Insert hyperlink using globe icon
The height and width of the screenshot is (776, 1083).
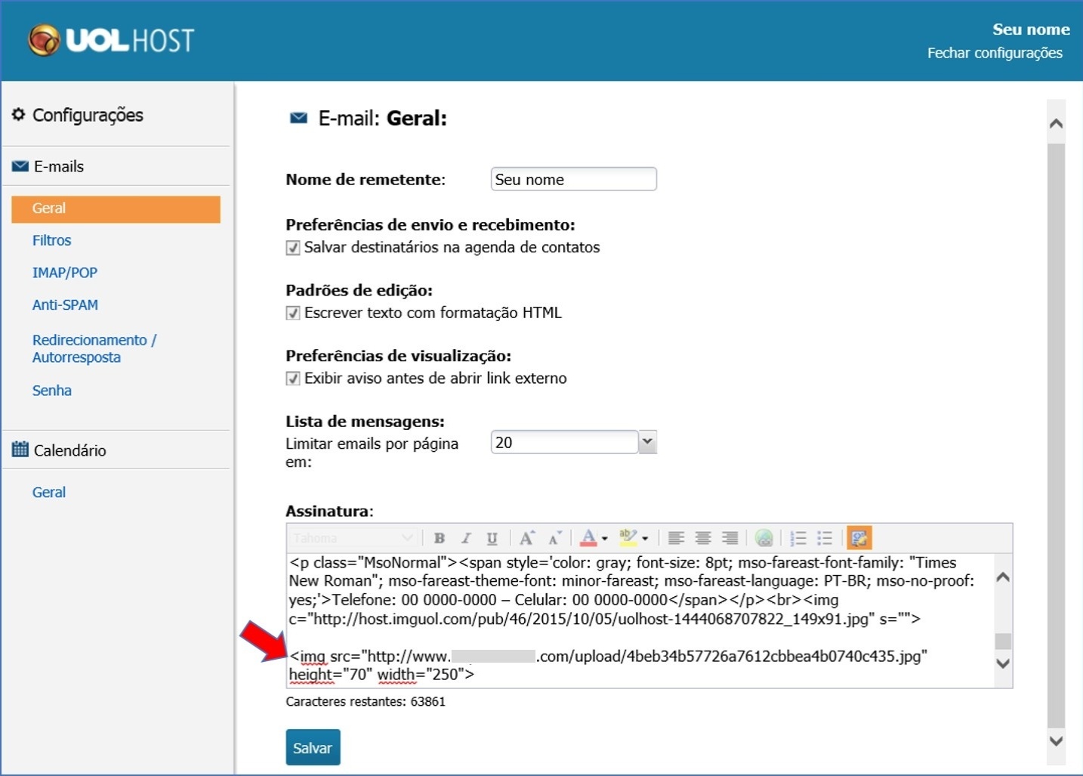[x=764, y=538]
